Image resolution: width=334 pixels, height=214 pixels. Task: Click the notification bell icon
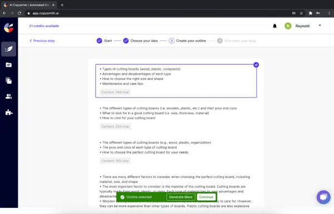(x=275, y=26)
